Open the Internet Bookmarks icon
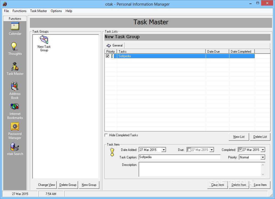The height and width of the screenshot is (199, 275). point(15,107)
